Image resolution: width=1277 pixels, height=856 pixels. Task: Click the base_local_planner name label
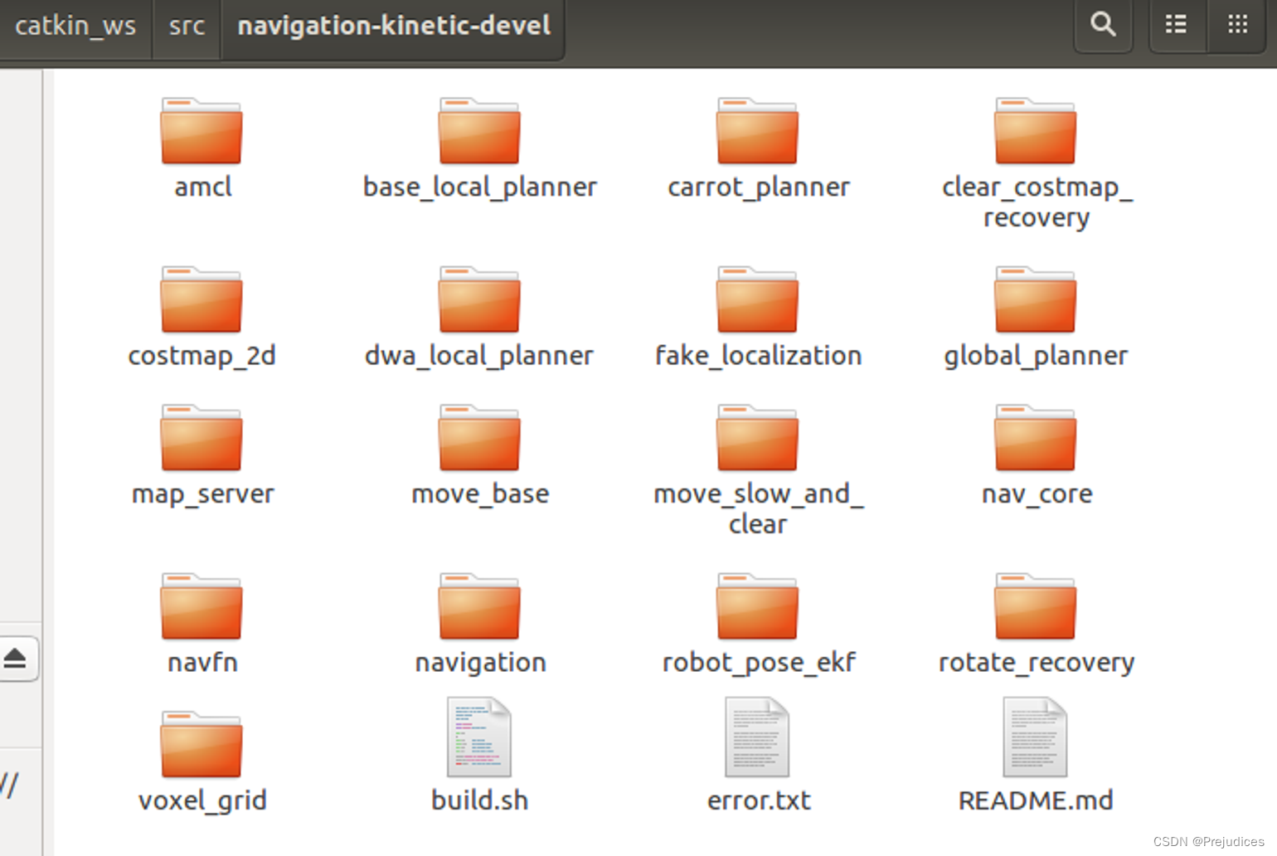pos(480,187)
